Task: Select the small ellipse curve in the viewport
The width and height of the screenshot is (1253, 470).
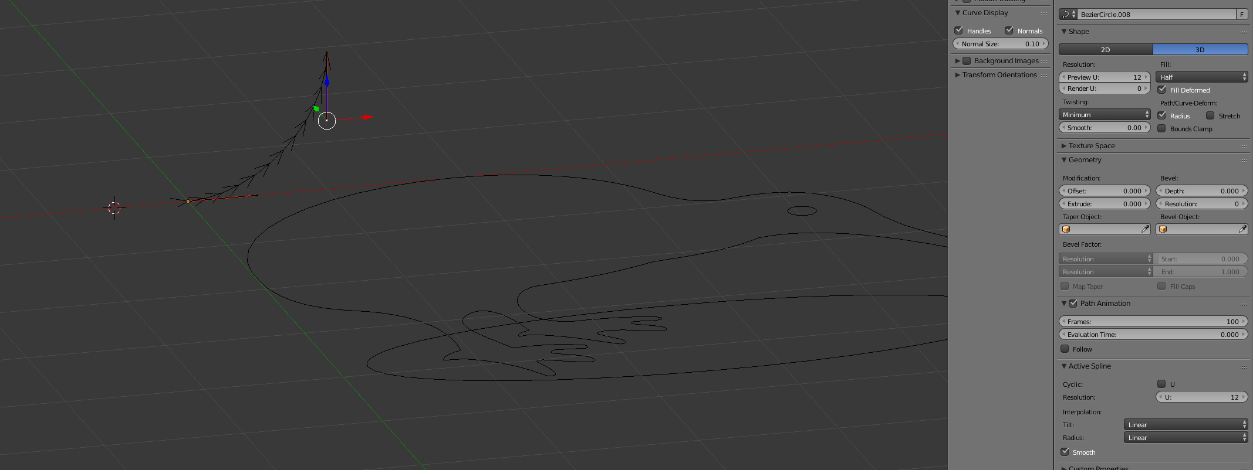Action: pos(802,210)
